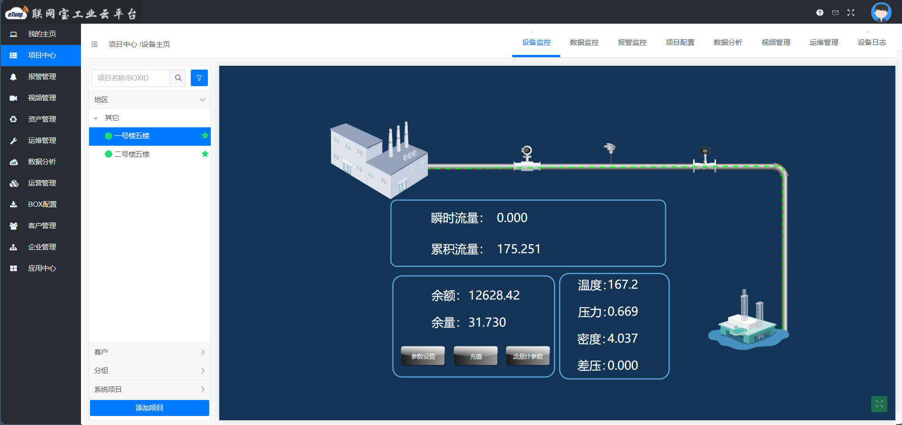Click the temperature sensor on the pipeline

(x=610, y=153)
